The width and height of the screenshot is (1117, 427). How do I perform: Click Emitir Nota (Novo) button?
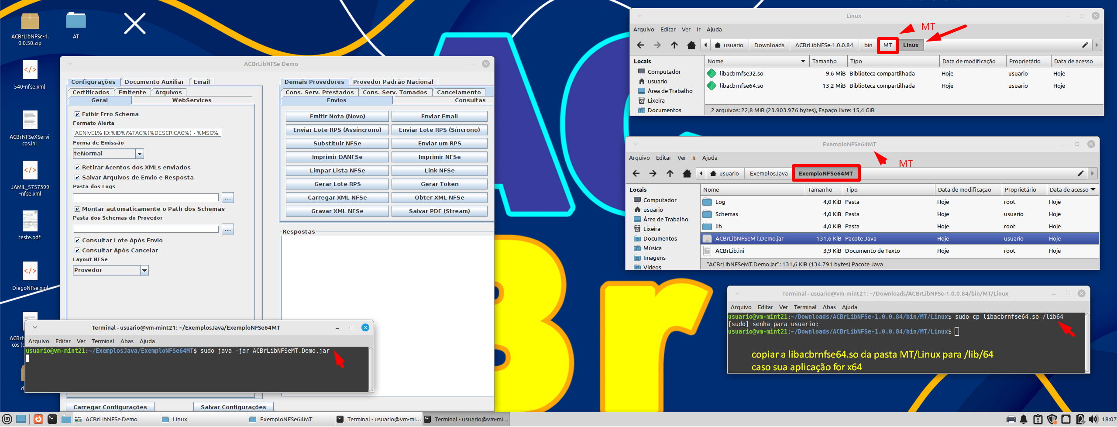coord(337,117)
